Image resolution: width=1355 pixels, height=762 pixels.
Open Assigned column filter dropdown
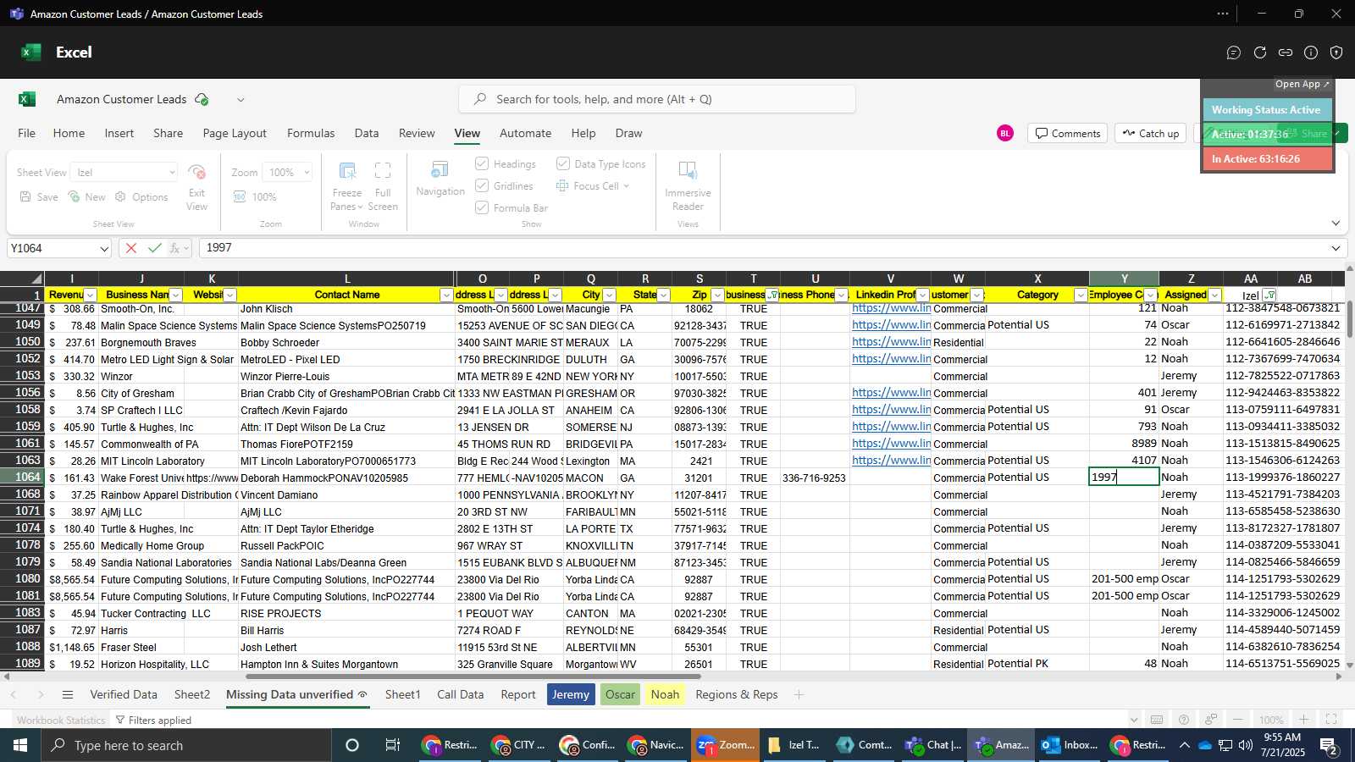tap(1214, 295)
